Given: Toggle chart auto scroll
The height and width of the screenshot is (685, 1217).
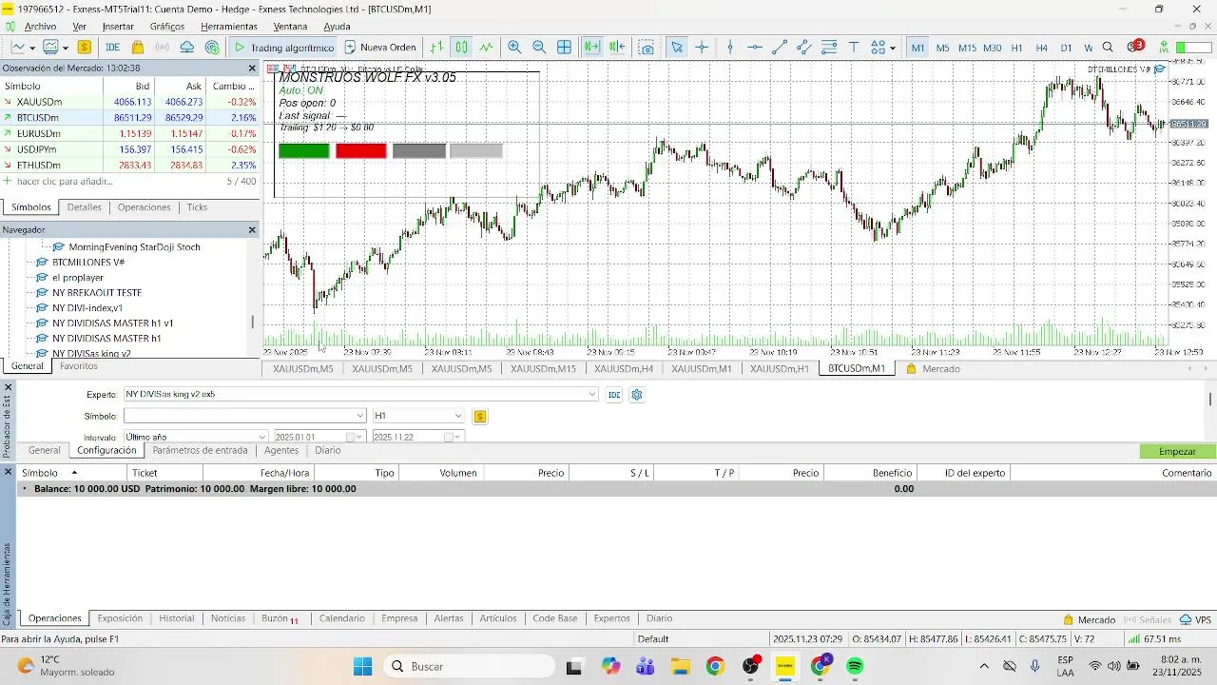Looking at the screenshot, I should (x=591, y=47).
